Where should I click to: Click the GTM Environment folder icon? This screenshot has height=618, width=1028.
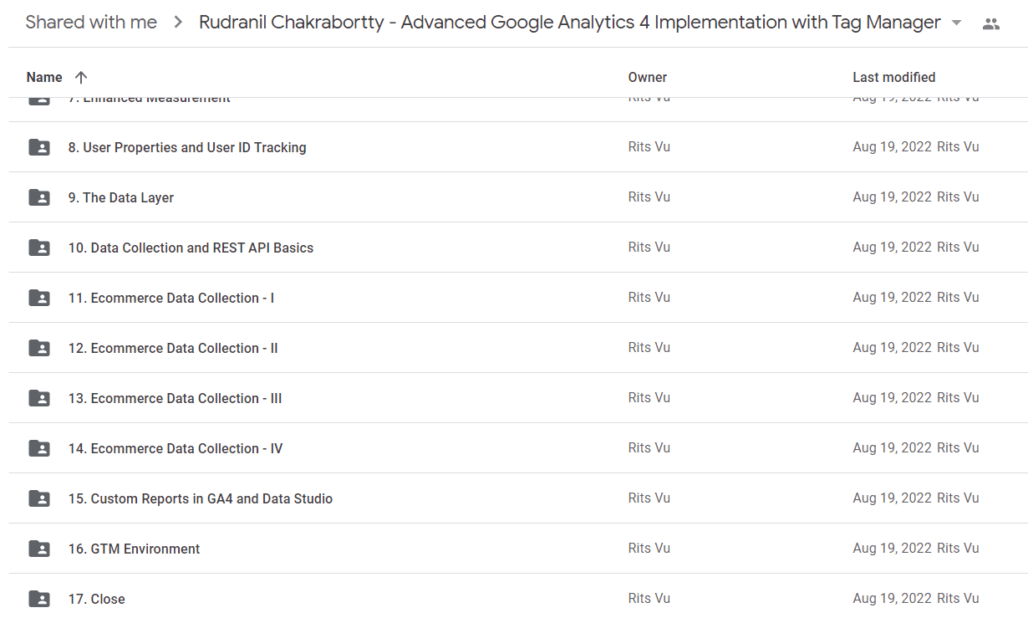click(39, 549)
